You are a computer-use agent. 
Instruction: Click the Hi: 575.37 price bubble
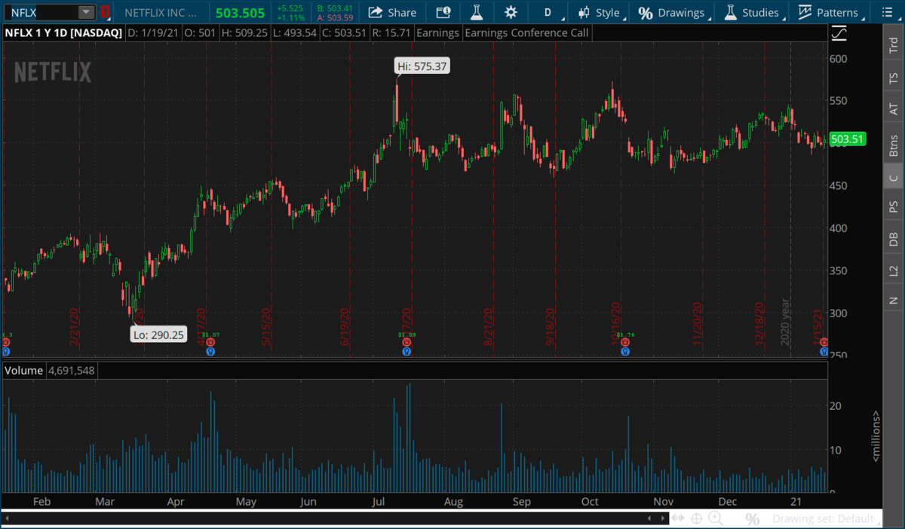[422, 66]
